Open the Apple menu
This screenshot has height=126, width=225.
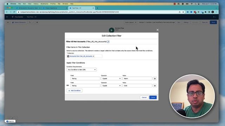tap(7, 4)
